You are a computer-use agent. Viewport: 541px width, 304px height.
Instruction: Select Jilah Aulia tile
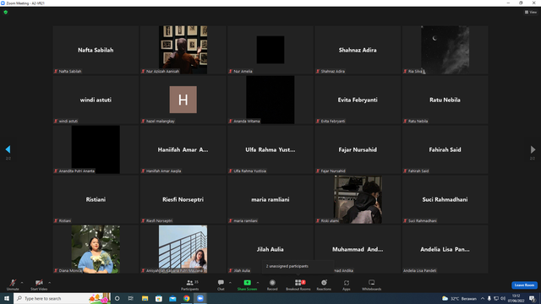click(x=270, y=249)
